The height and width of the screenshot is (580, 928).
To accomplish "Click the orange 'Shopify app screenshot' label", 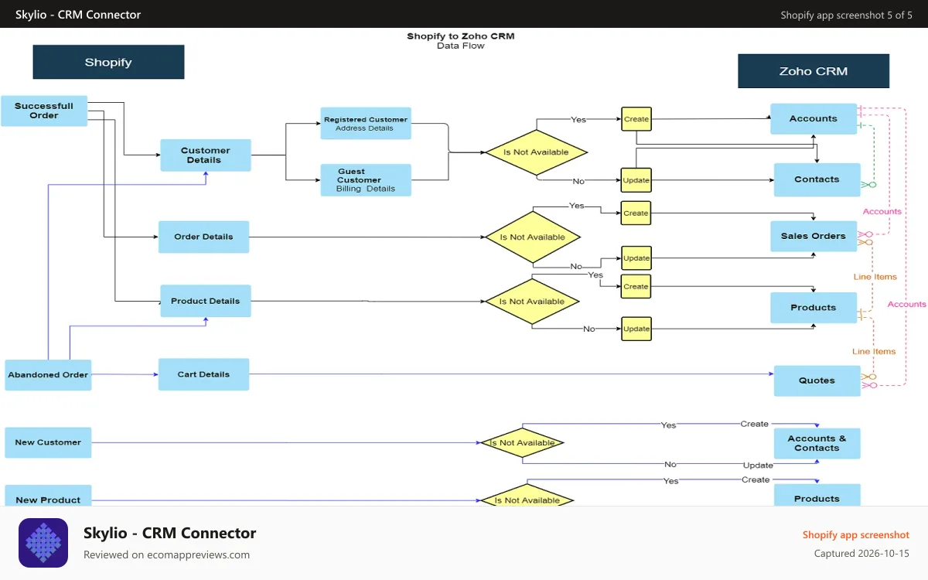I will (x=856, y=534).
